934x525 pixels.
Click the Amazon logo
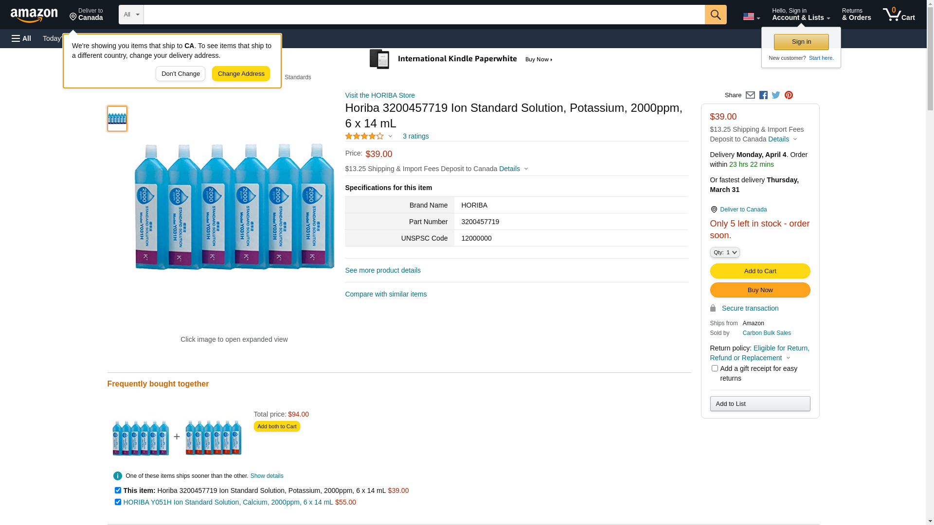(x=34, y=16)
